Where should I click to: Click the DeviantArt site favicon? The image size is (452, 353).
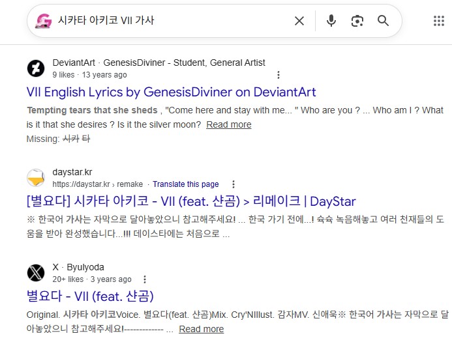point(36,68)
